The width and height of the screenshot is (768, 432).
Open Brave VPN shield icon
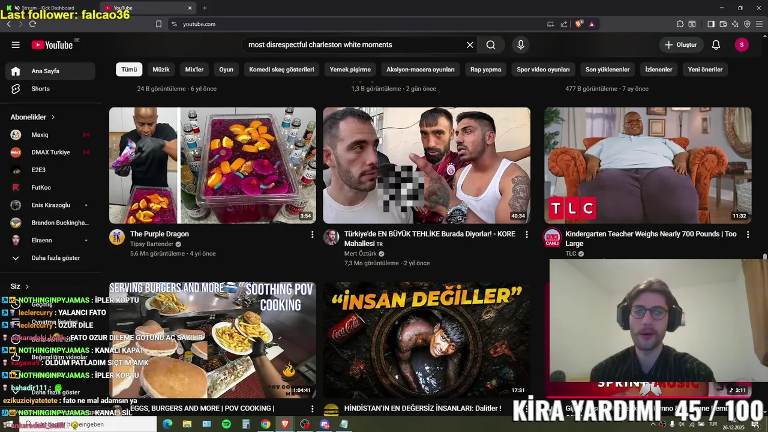pos(747,24)
